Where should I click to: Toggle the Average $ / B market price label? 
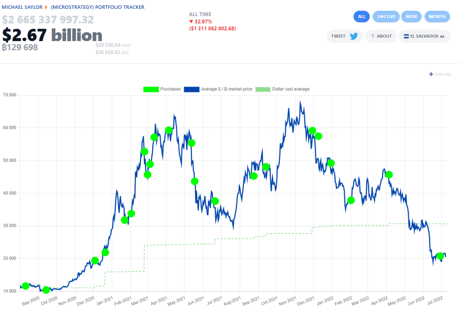point(226,89)
